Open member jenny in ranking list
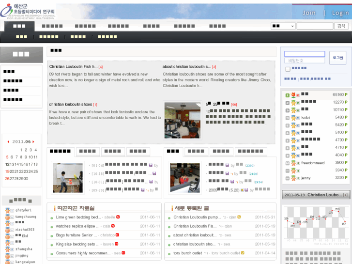 (306, 178)
